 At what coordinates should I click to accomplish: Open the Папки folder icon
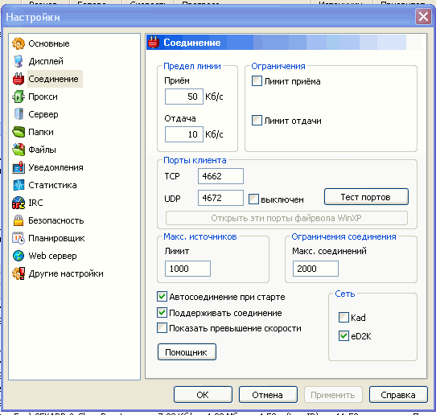tap(19, 133)
